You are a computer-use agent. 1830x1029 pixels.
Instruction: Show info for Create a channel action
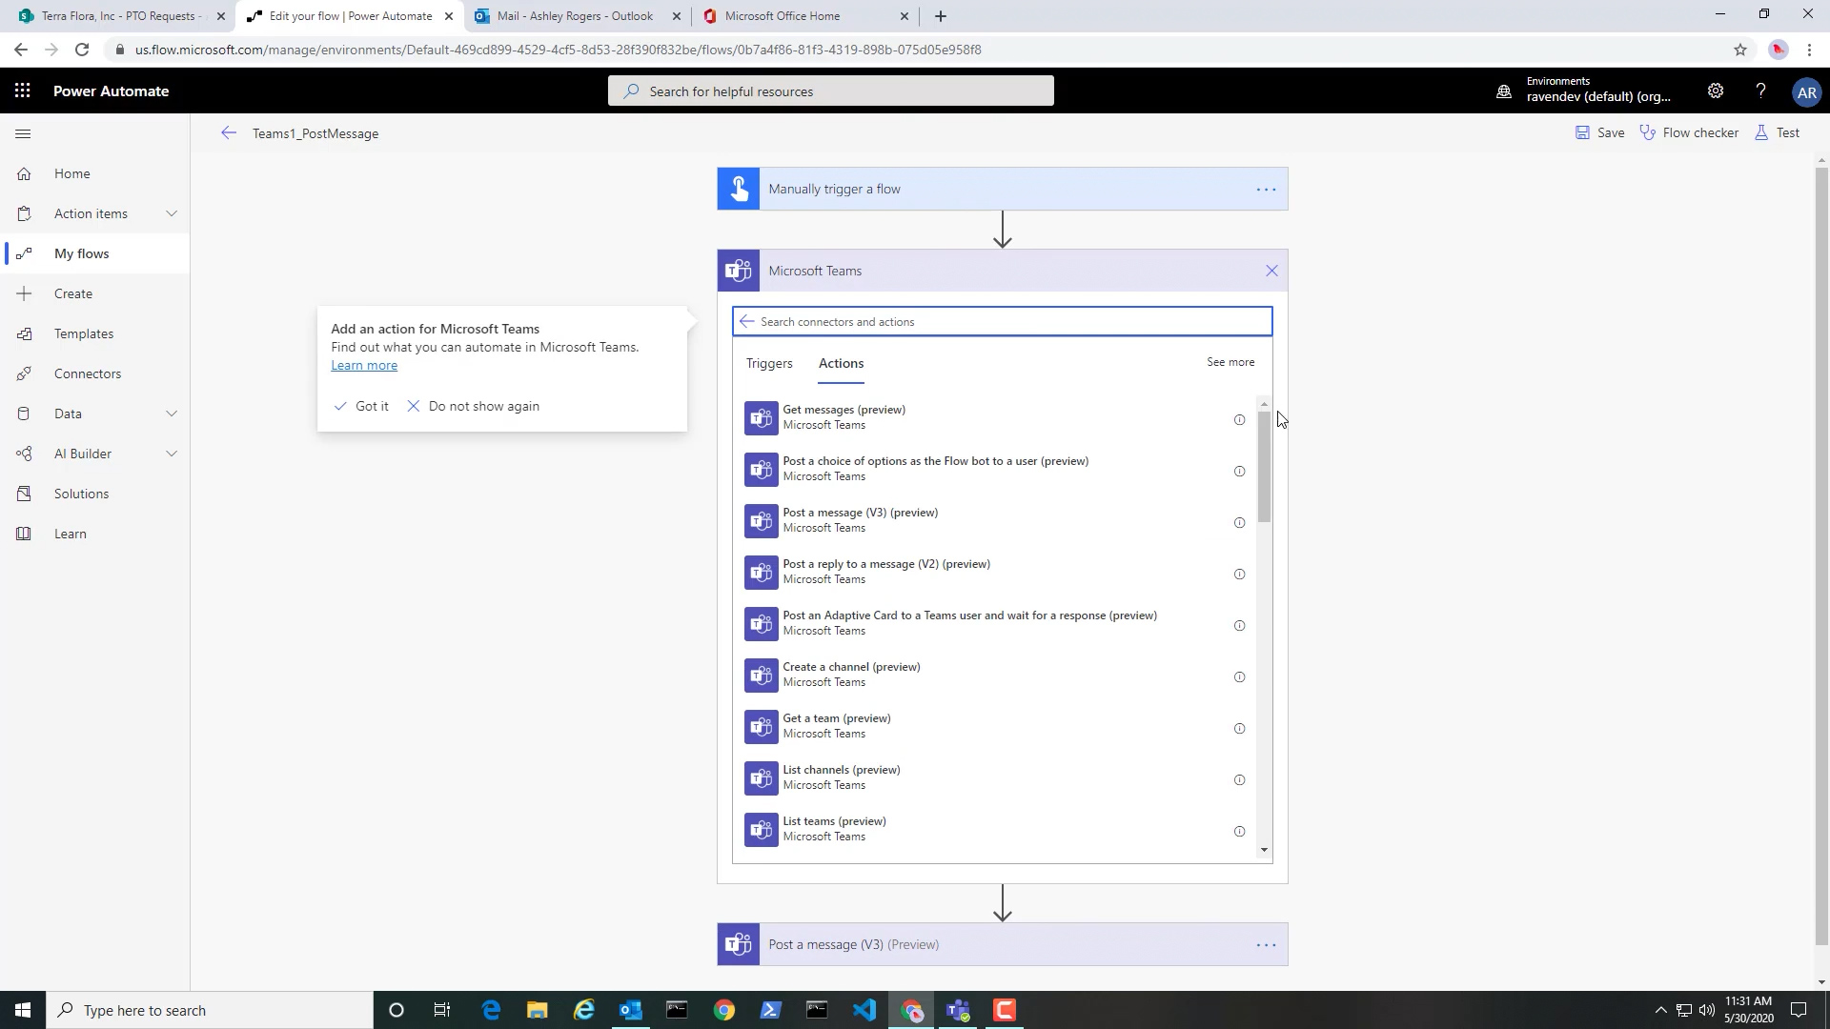(1239, 677)
